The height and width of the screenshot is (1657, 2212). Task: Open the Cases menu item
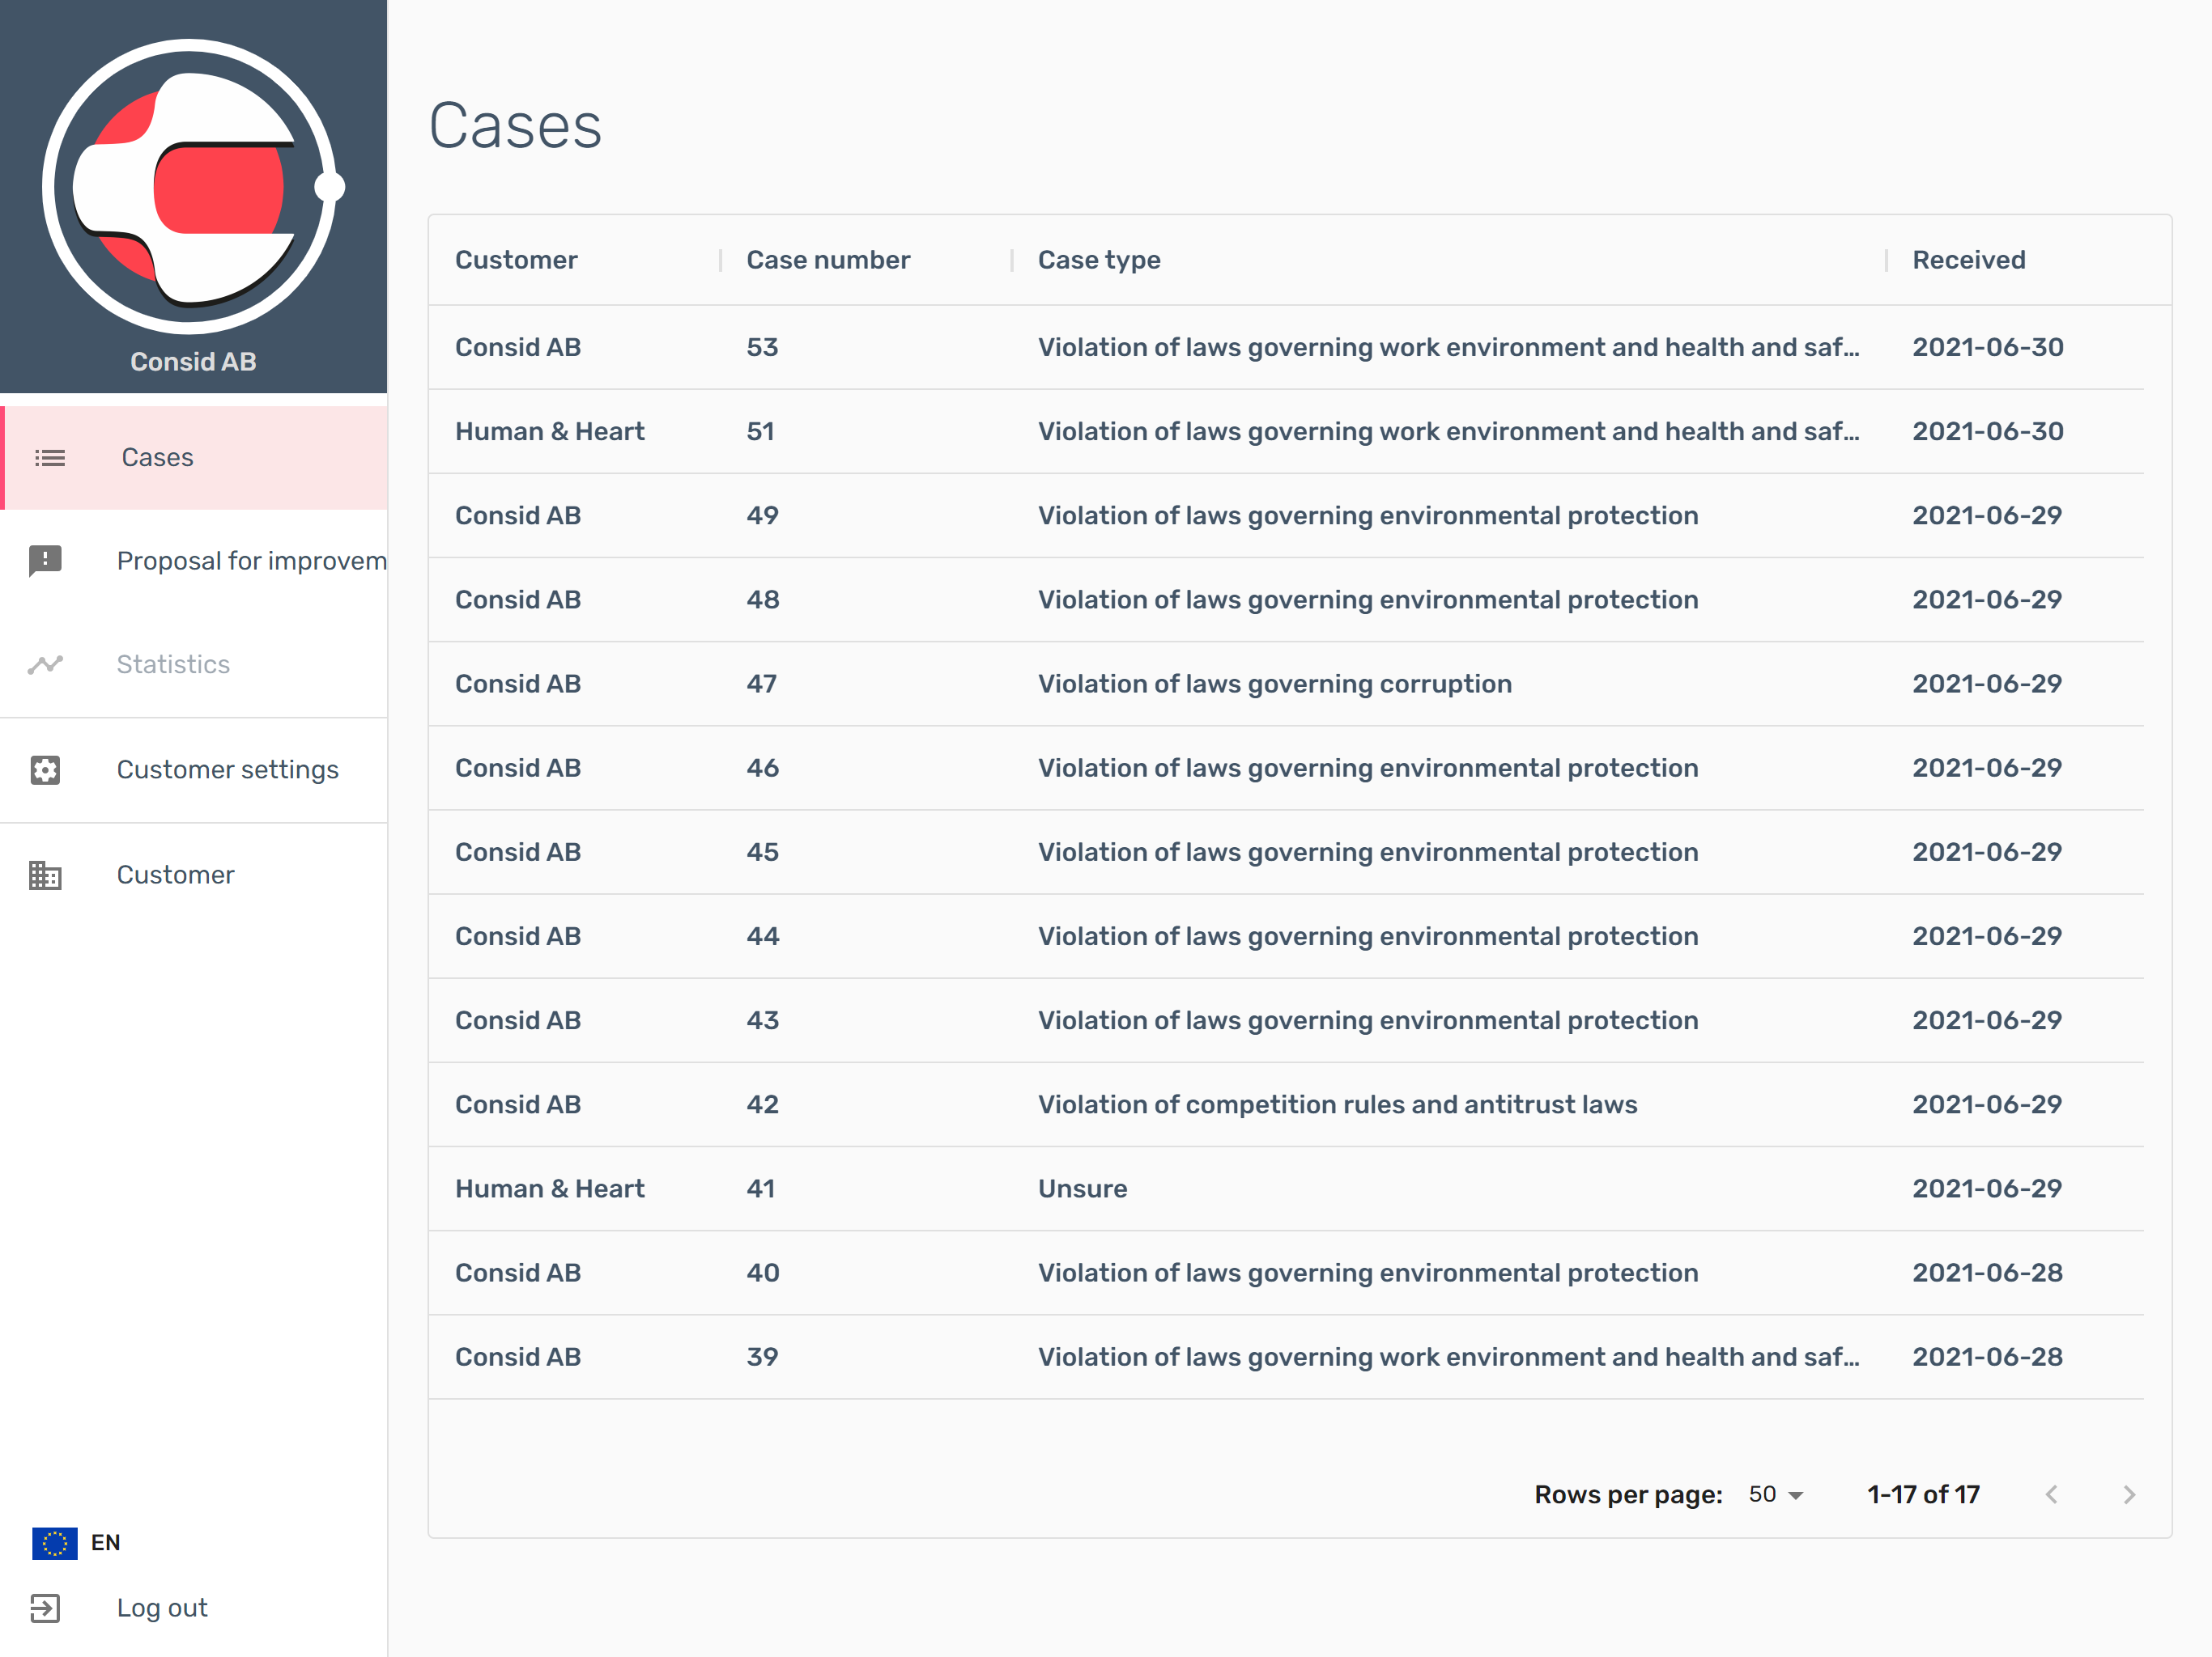click(x=194, y=458)
